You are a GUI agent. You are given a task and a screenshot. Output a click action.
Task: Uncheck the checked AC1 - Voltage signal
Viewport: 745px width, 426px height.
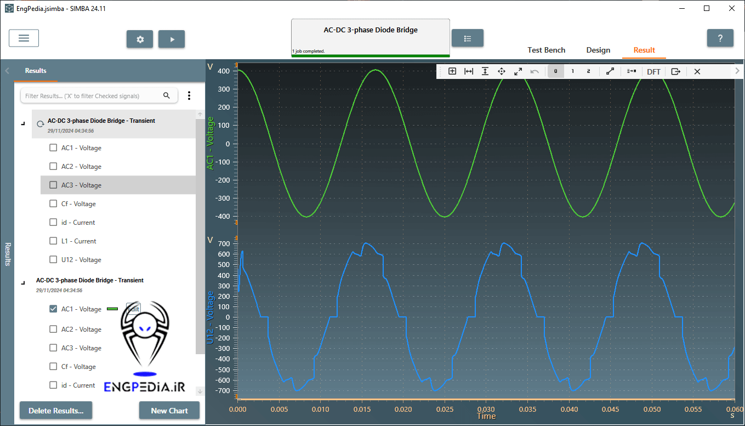click(53, 309)
